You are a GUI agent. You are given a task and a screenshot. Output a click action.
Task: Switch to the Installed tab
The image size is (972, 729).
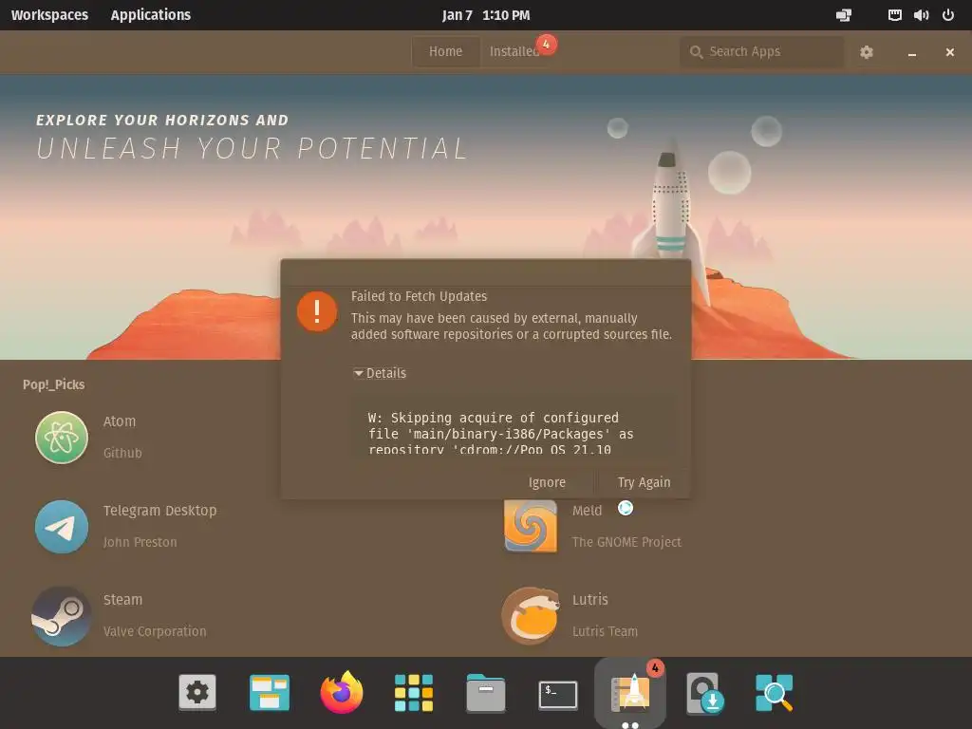click(x=514, y=51)
